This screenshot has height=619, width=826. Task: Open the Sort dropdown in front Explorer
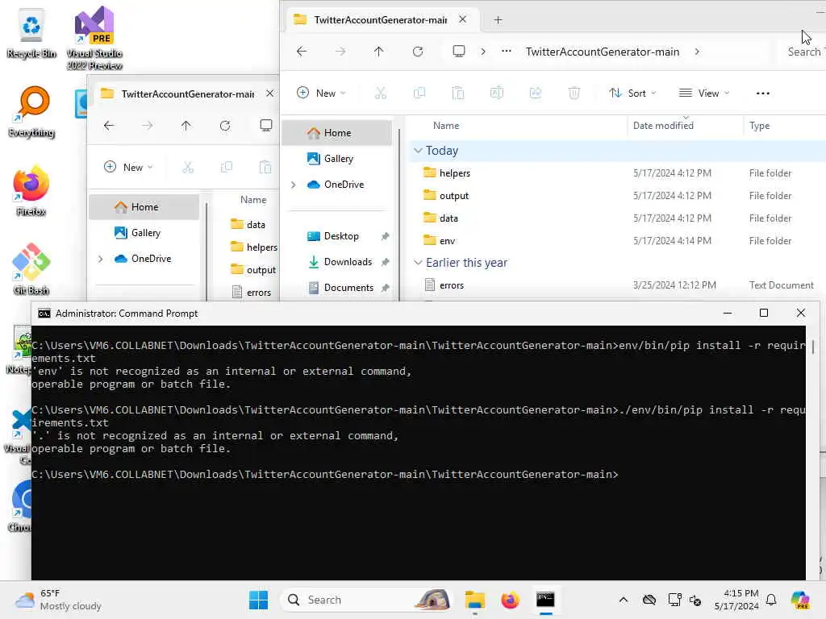pyautogui.click(x=632, y=93)
